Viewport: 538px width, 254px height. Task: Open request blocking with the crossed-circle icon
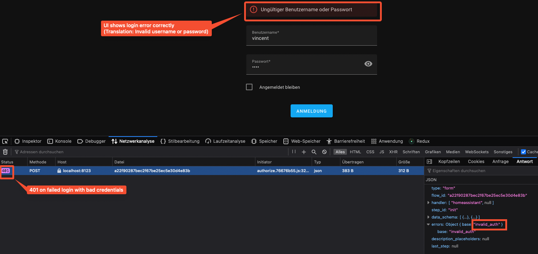[x=324, y=152]
